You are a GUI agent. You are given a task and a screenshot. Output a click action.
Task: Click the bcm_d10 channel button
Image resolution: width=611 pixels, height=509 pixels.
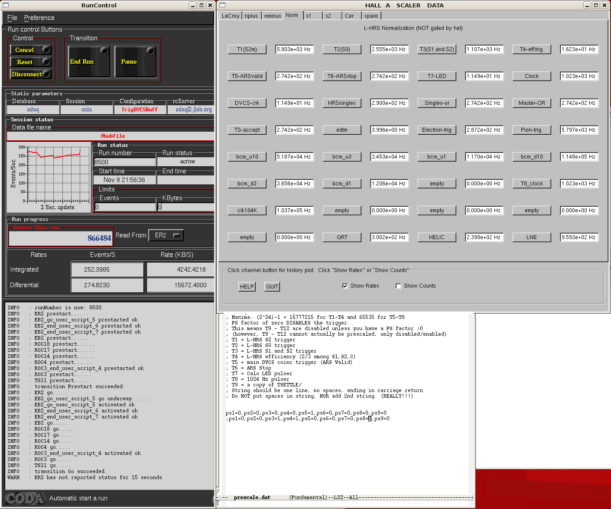[x=532, y=157]
